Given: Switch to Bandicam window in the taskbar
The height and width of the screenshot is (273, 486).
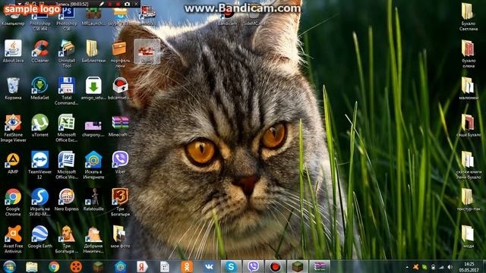Looking at the screenshot, I should pos(275,266).
